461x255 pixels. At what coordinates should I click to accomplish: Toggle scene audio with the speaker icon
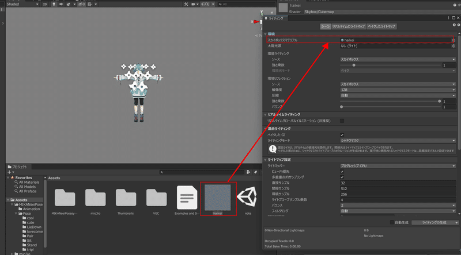61,4
